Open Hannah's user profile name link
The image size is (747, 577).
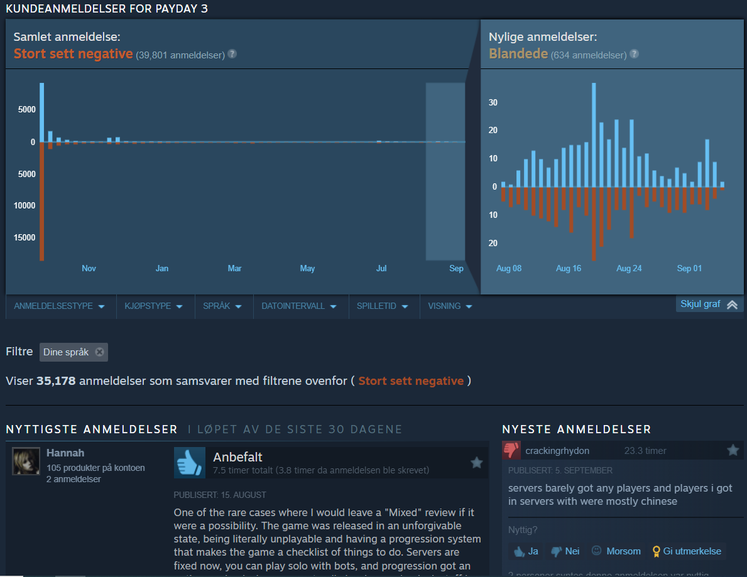point(65,453)
